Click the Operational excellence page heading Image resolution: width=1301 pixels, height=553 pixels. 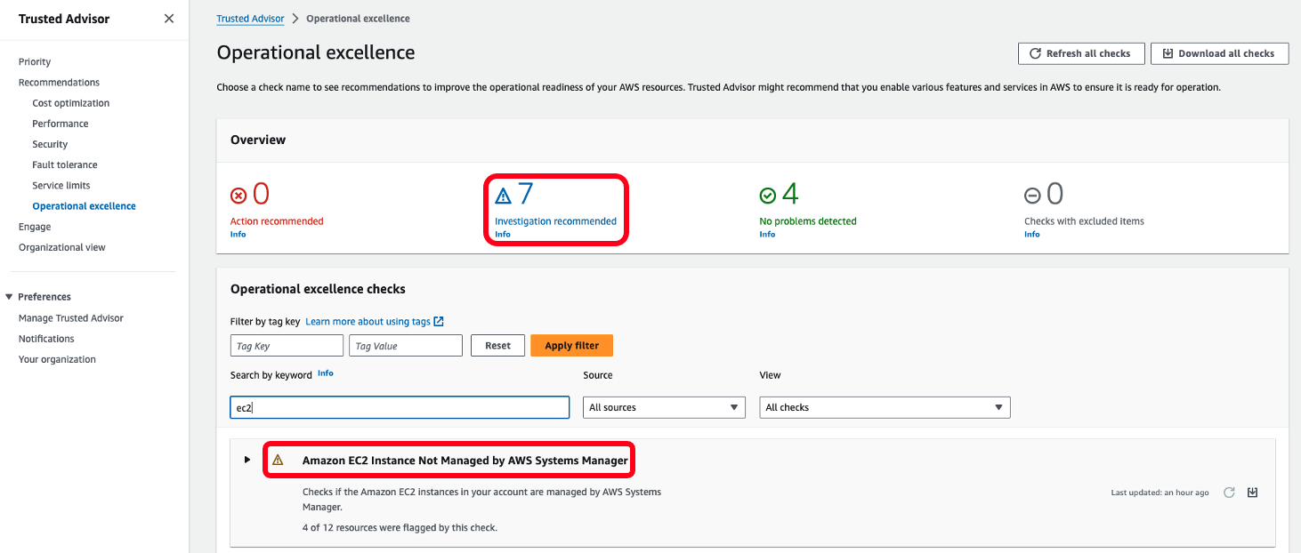pos(316,52)
